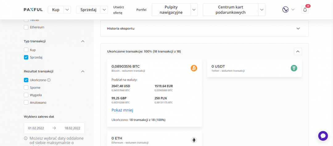333x146 pixels.
Task: Expand the Historia eksportu section
Action: click(298, 28)
